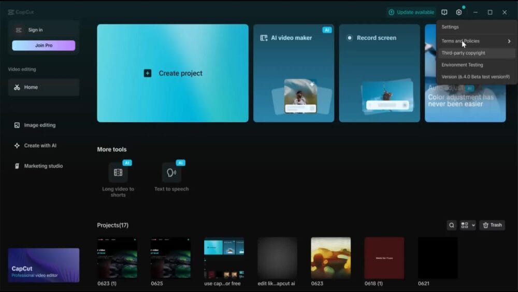Select Third-party copyright menu entry
This screenshot has width=518, height=292.
coord(463,53)
